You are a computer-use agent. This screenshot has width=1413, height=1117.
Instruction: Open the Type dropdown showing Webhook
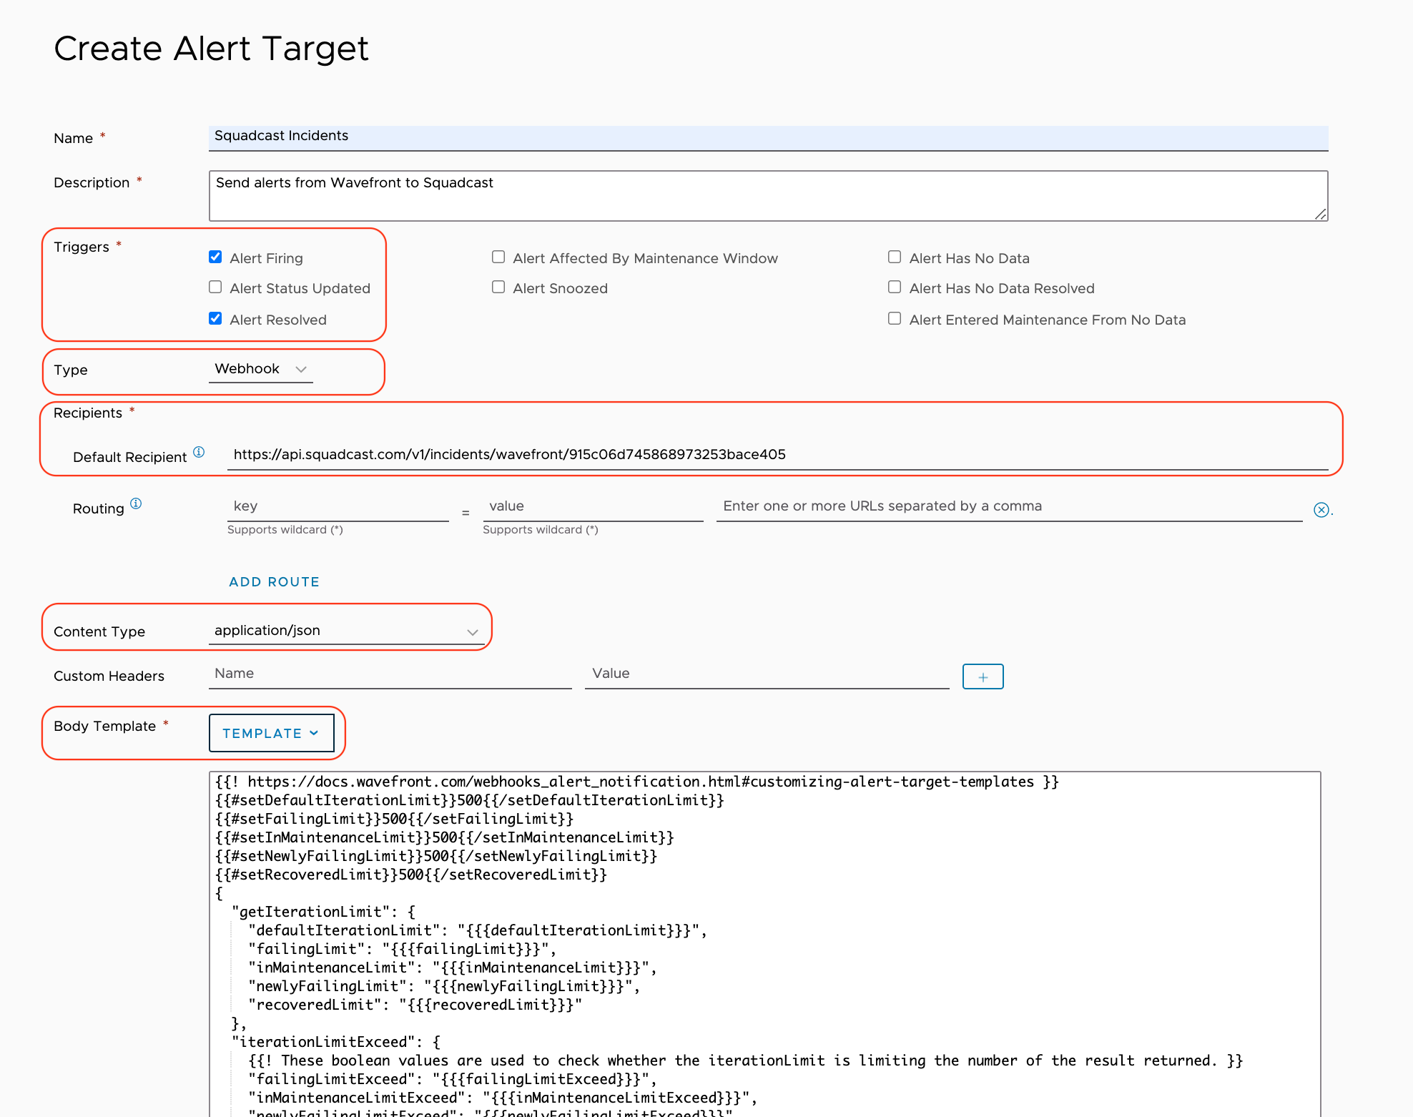(x=261, y=369)
